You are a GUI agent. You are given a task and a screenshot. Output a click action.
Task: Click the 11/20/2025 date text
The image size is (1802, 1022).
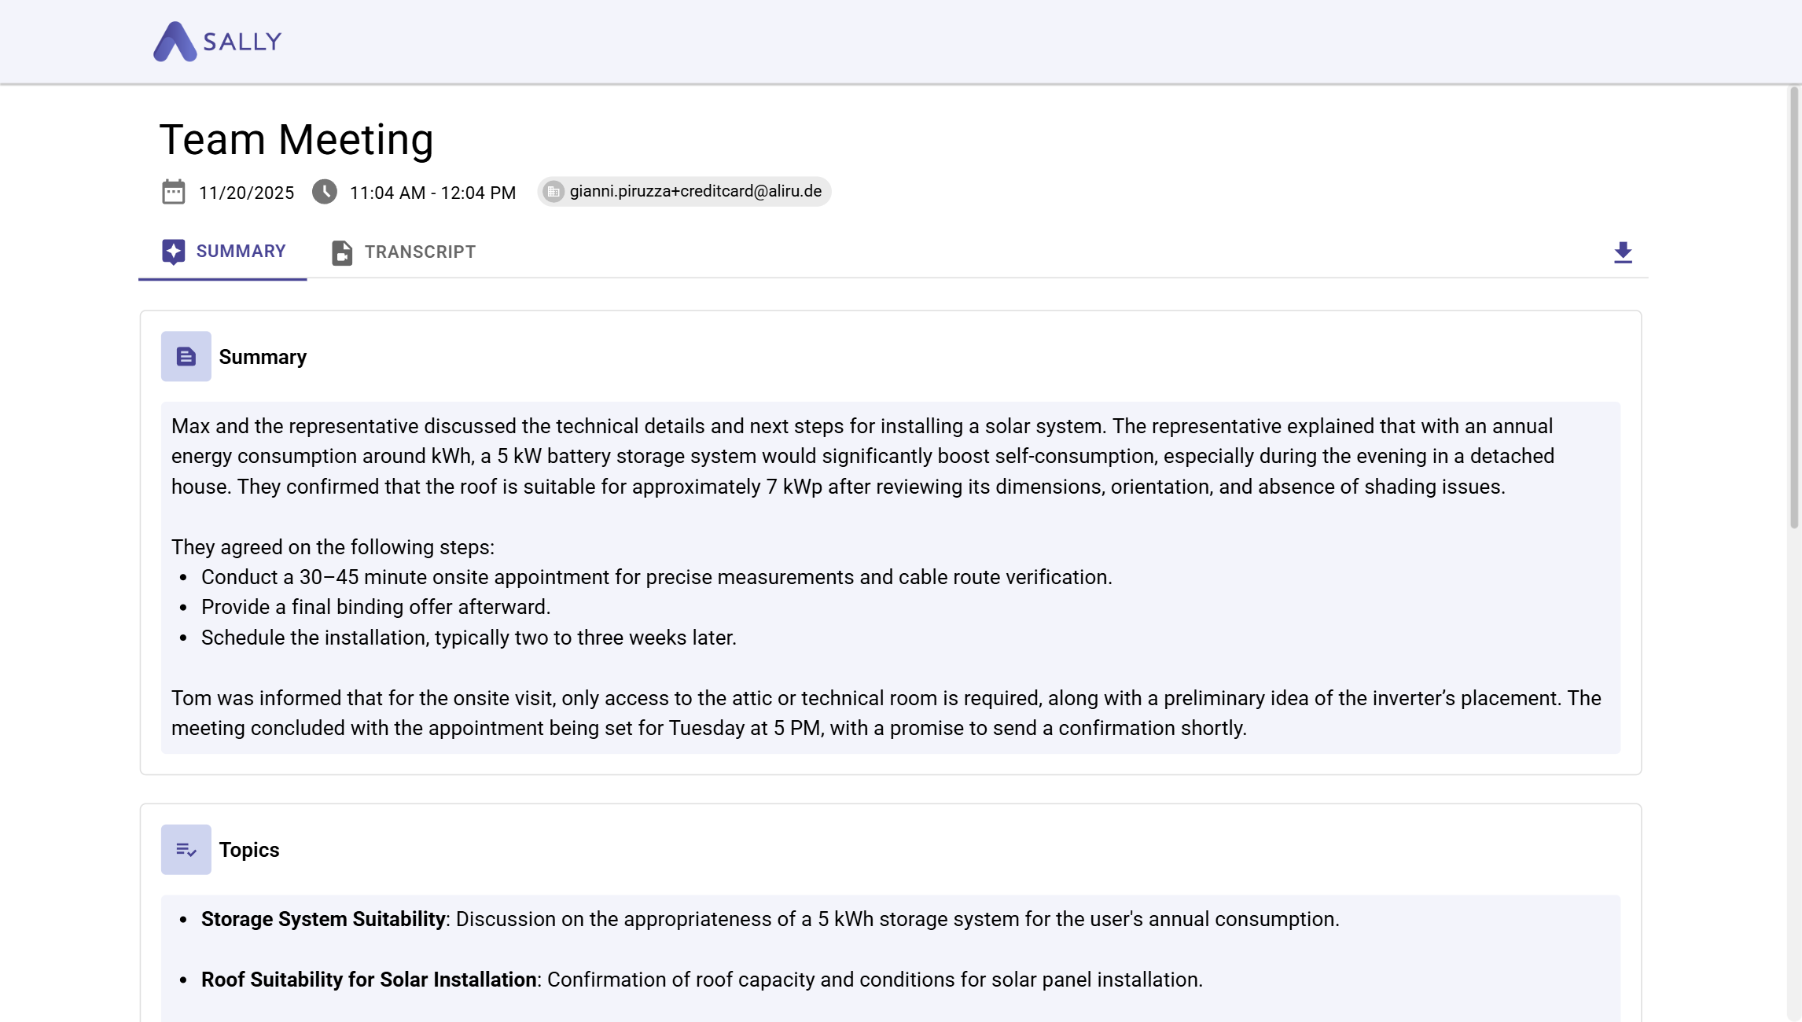click(246, 193)
